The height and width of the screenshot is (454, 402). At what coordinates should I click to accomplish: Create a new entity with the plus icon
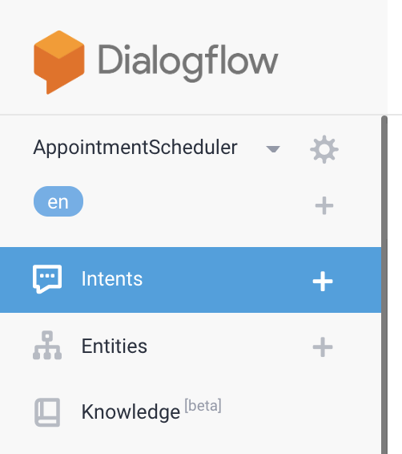(323, 347)
